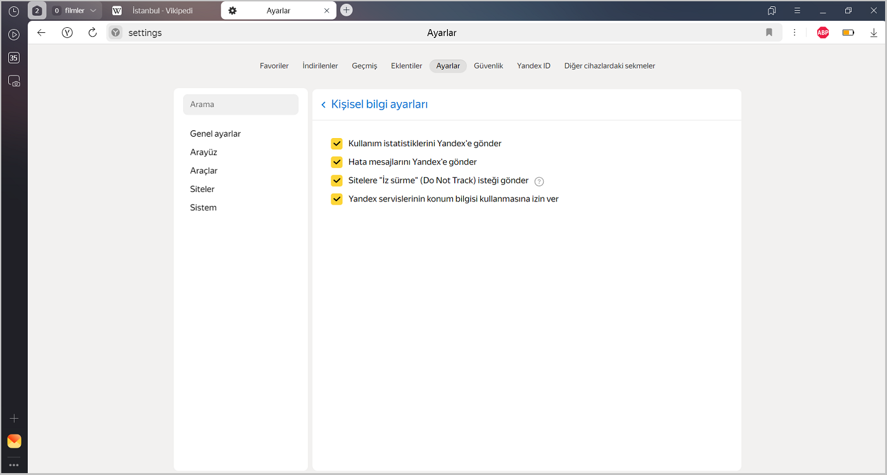This screenshot has height=475, width=887.
Task: Toggle "Hata mesajlarını Yandex'e gönder" checkbox
Action: click(x=336, y=162)
